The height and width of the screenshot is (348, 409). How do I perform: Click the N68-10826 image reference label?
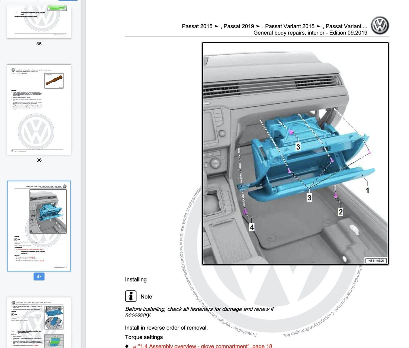[x=376, y=261]
